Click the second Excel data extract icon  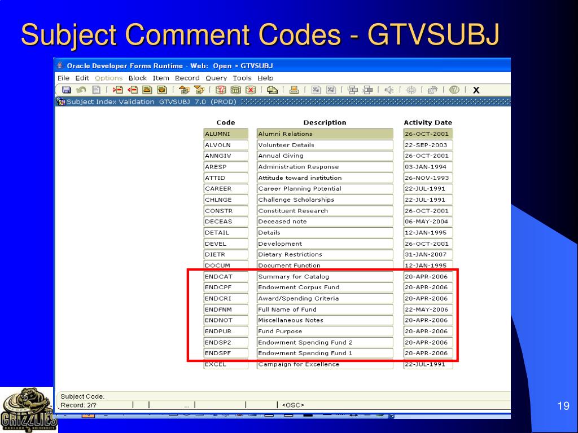[331, 90]
